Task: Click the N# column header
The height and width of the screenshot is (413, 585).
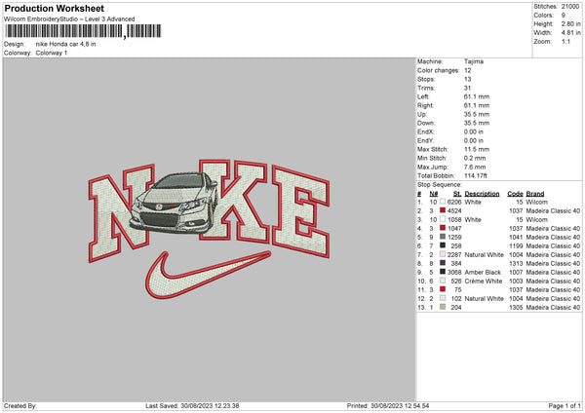Action: tap(434, 194)
